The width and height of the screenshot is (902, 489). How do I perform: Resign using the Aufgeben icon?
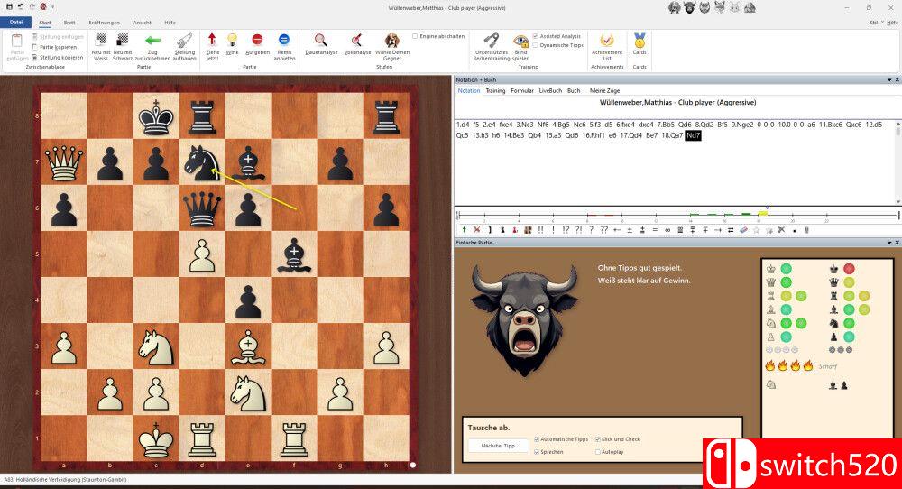pos(257,41)
